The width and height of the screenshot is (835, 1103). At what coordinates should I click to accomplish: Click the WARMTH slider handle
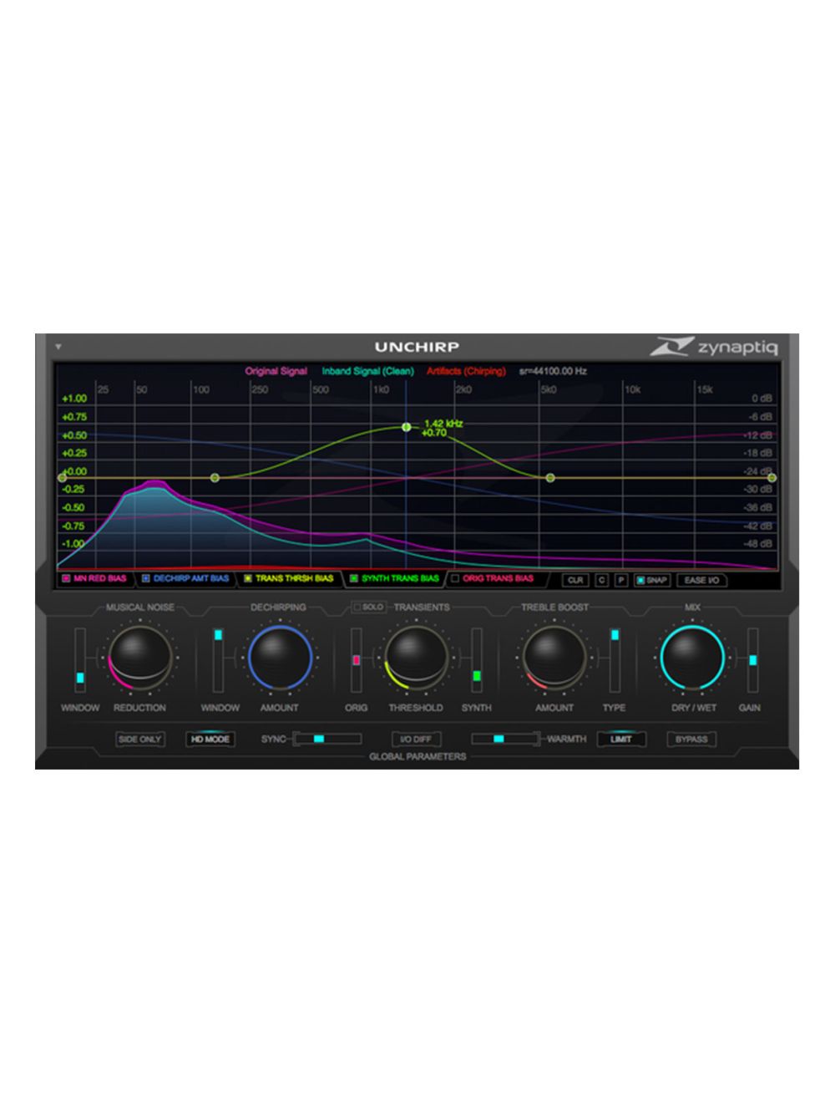498,739
